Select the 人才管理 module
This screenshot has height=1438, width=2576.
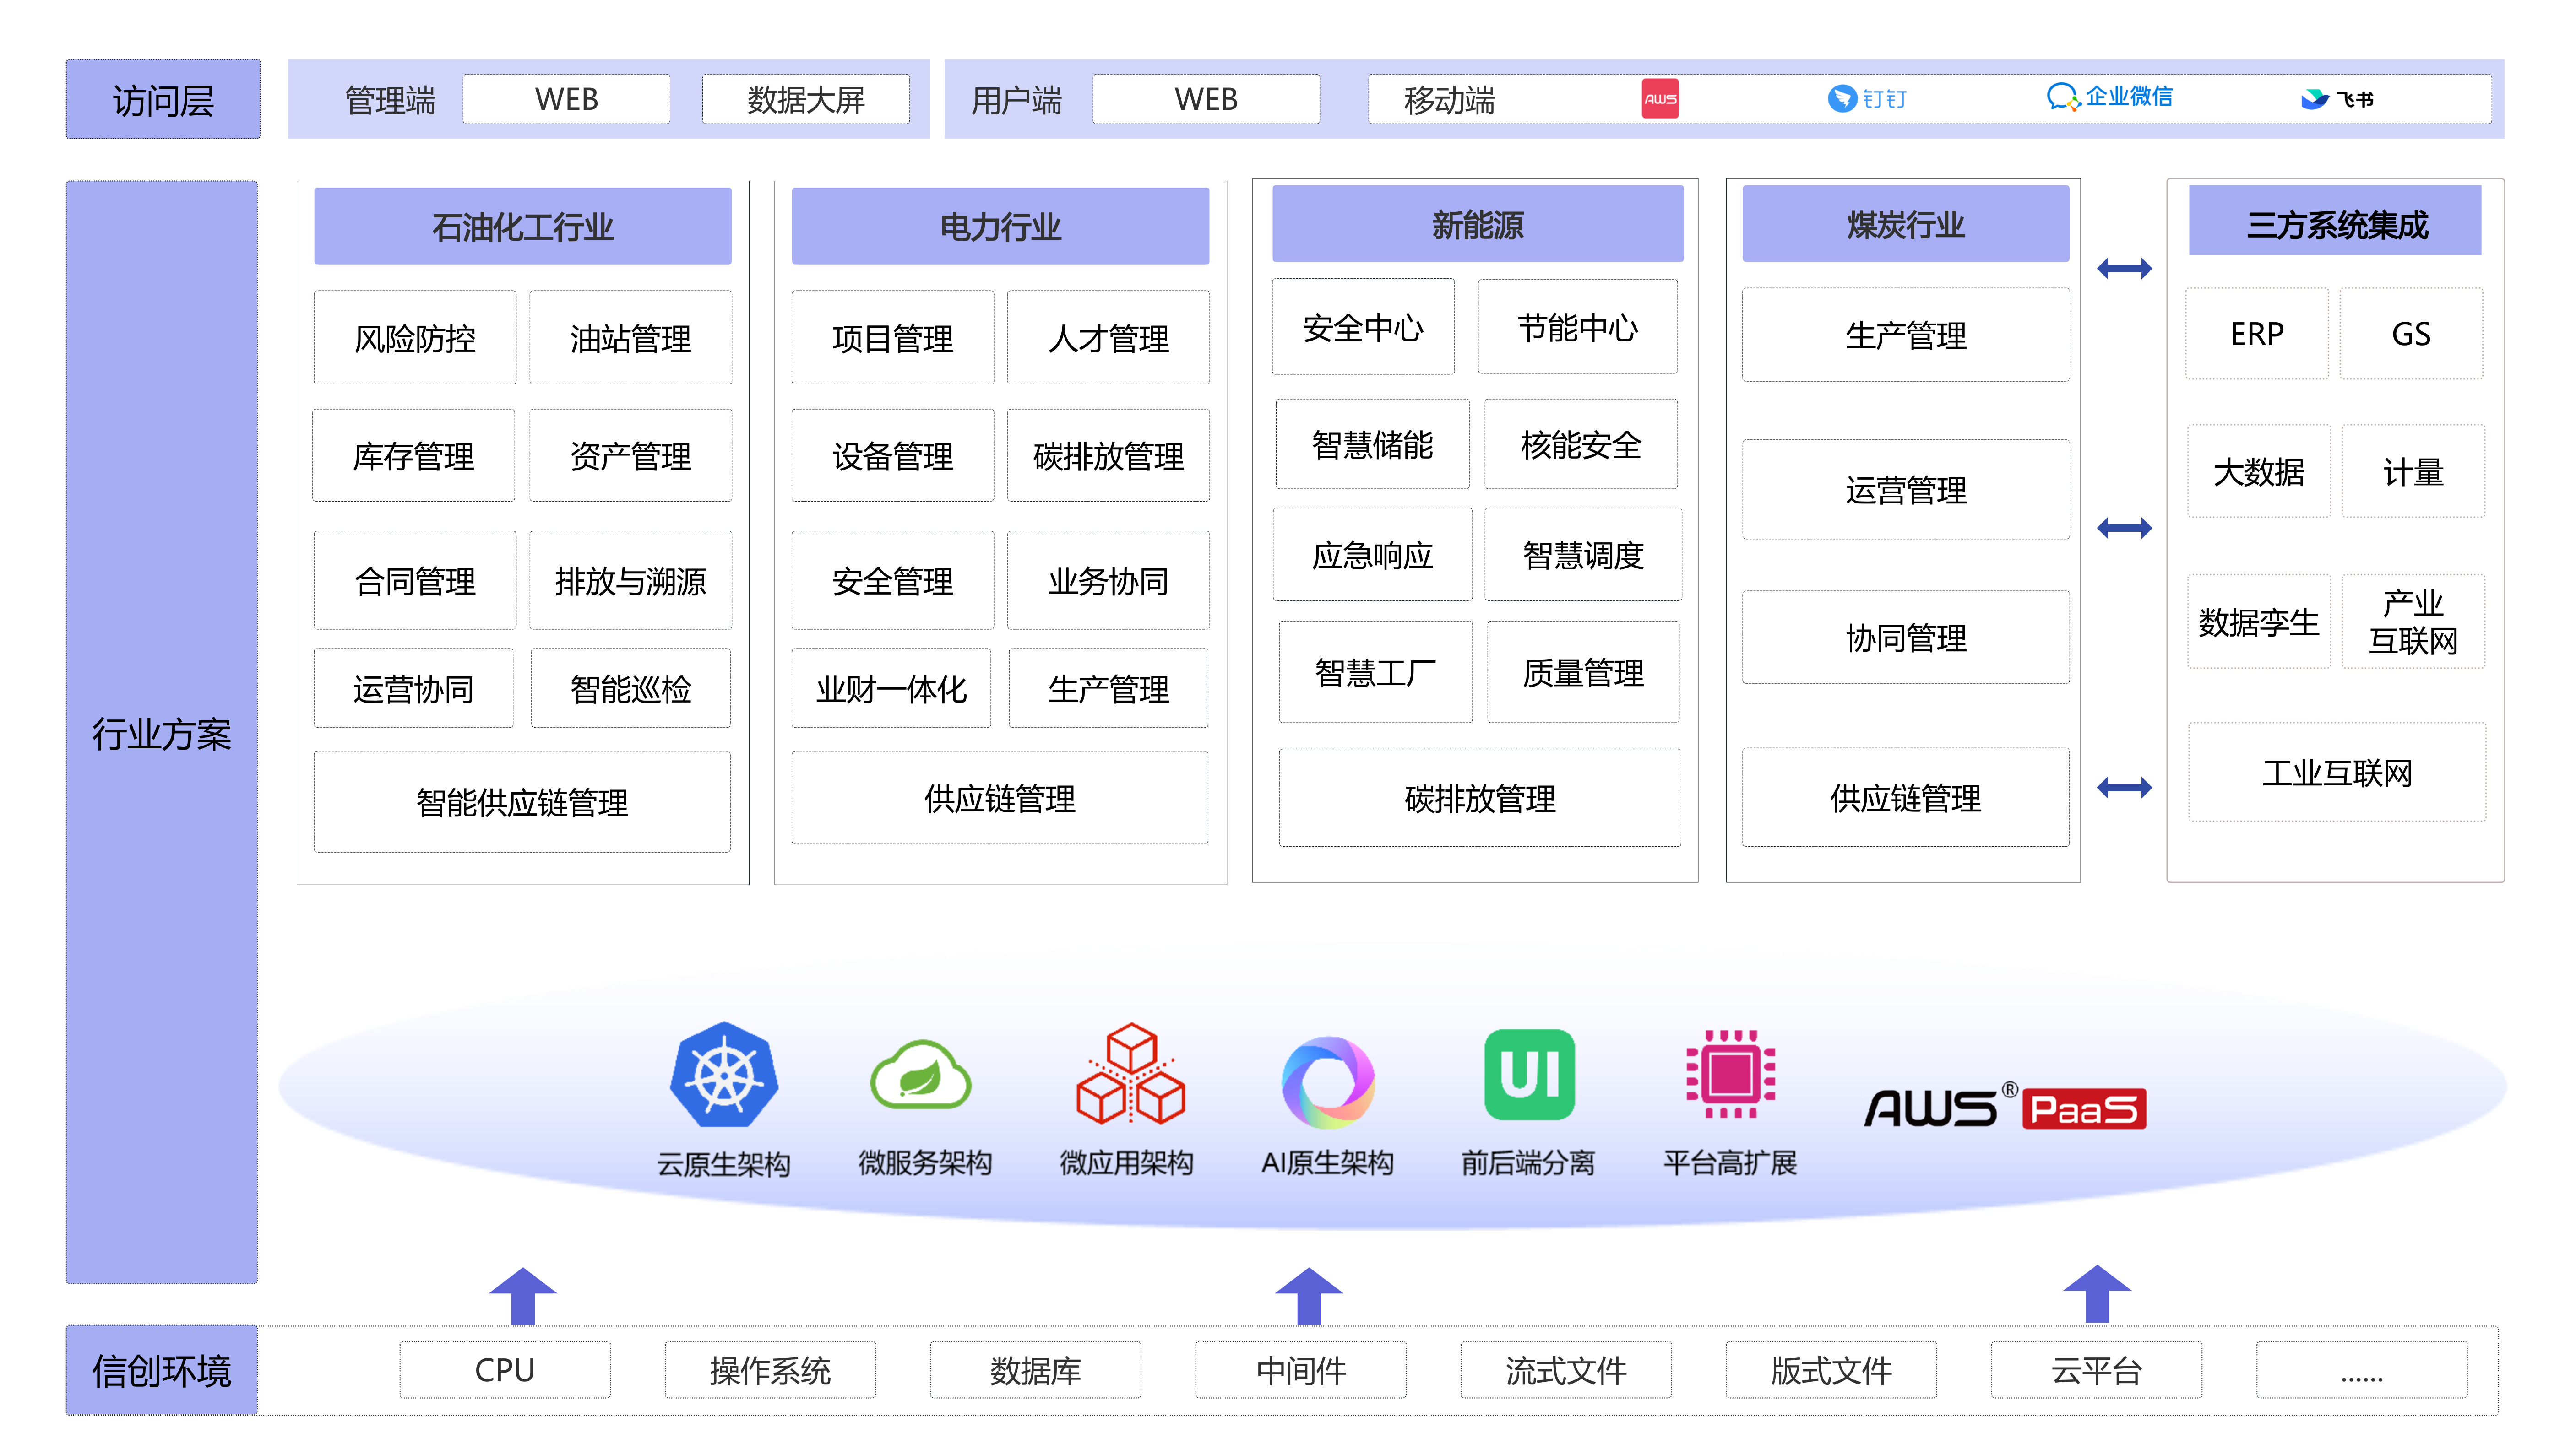(1108, 338)
